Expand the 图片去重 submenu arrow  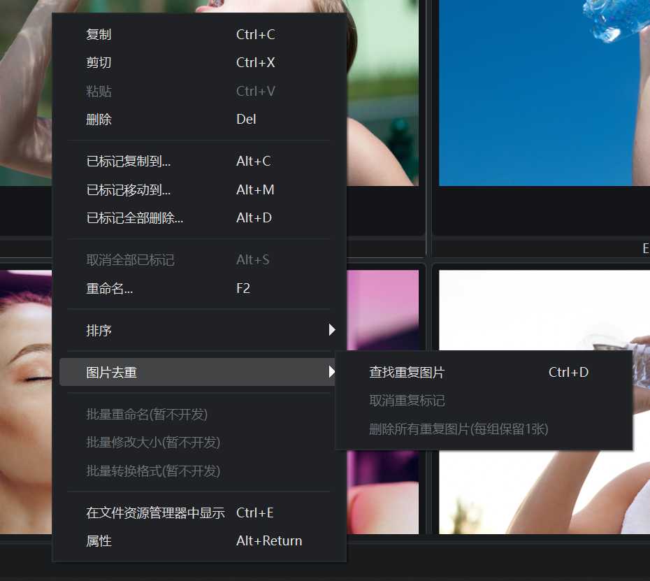[332, 372]
